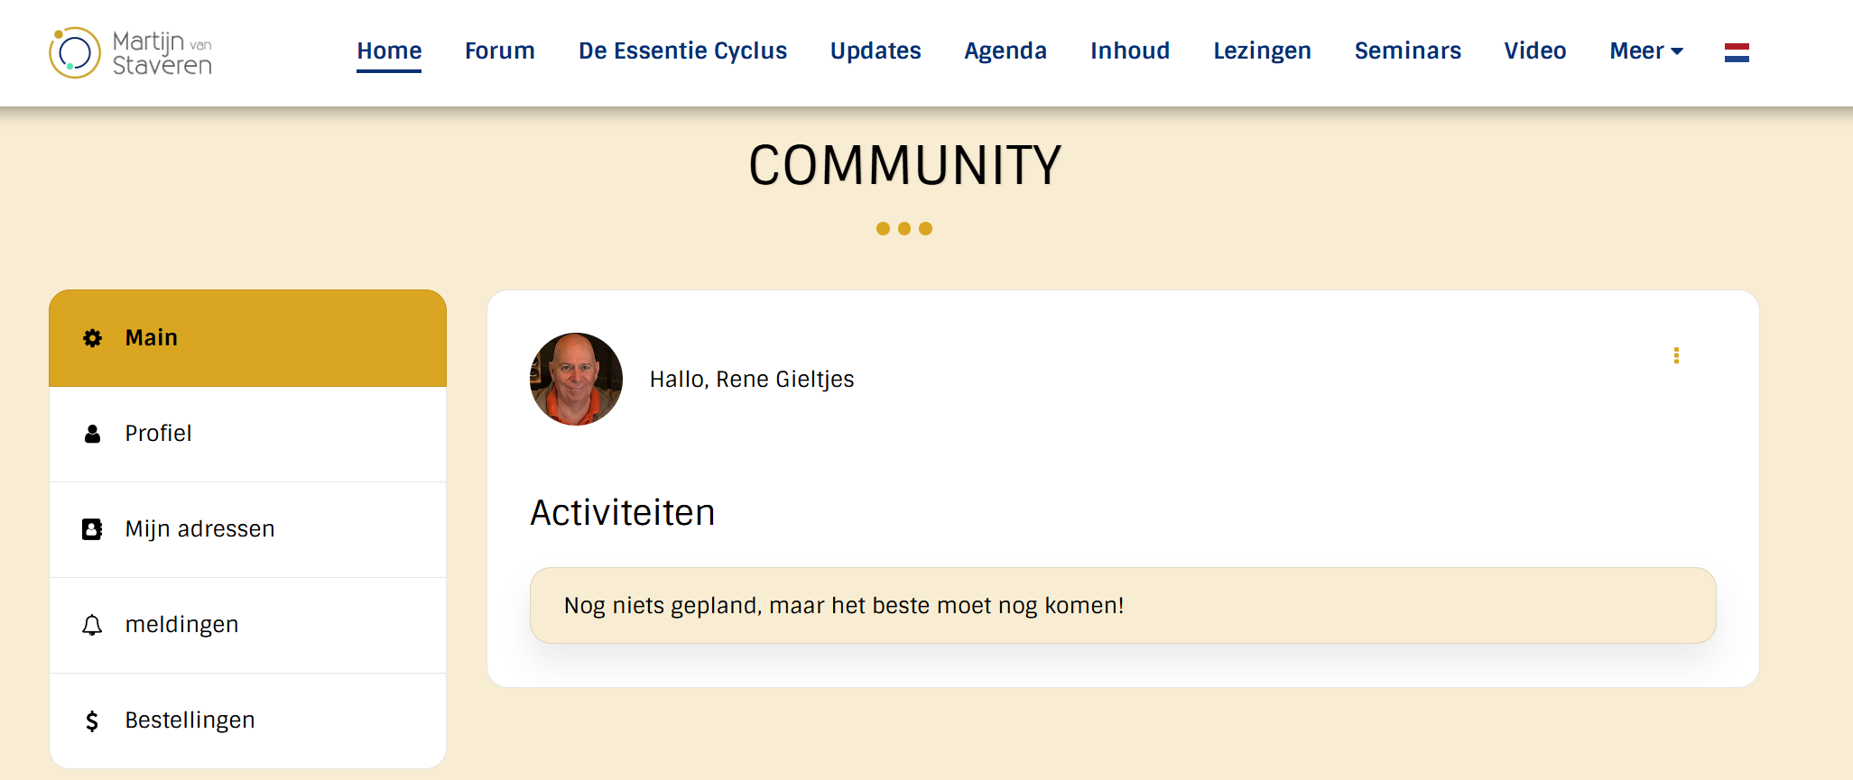Click the bell icon for meldingen
The height and width of the screenshot is (780, 1853).
pyautogui.click(x=92, y=625)
